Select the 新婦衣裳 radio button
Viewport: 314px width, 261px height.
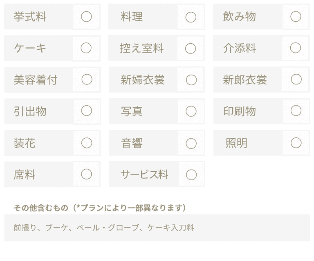(x=191, y=80)
